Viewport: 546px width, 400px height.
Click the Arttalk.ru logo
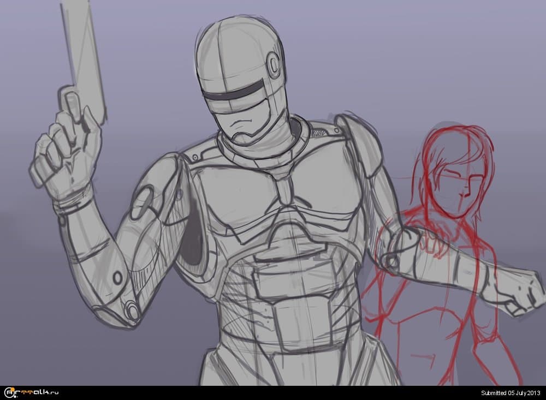click(x=31, y=393)
